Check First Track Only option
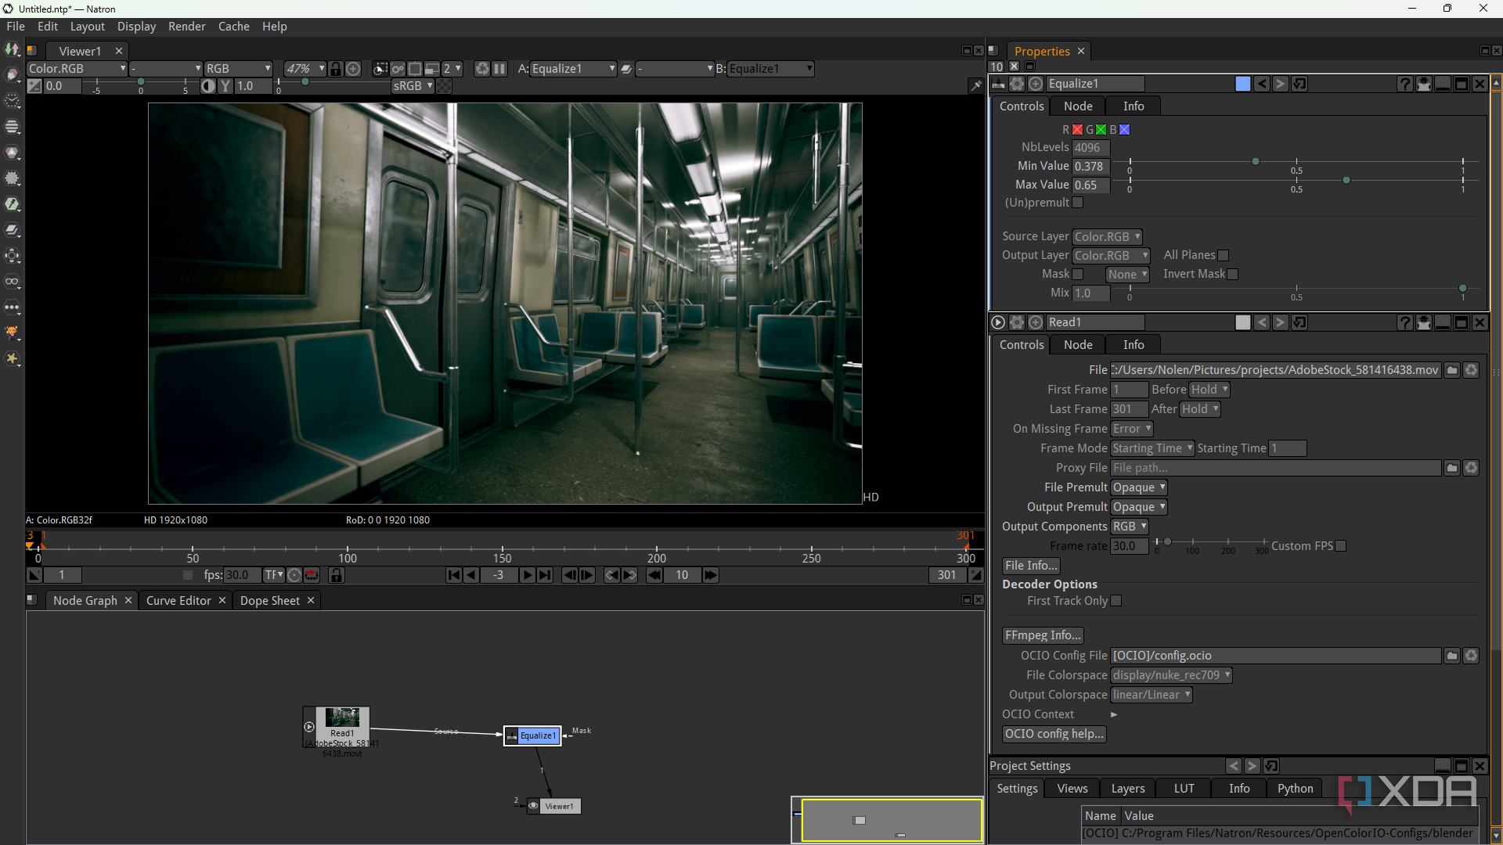This screenshot has width=1503, height=845. [1116, 601]
